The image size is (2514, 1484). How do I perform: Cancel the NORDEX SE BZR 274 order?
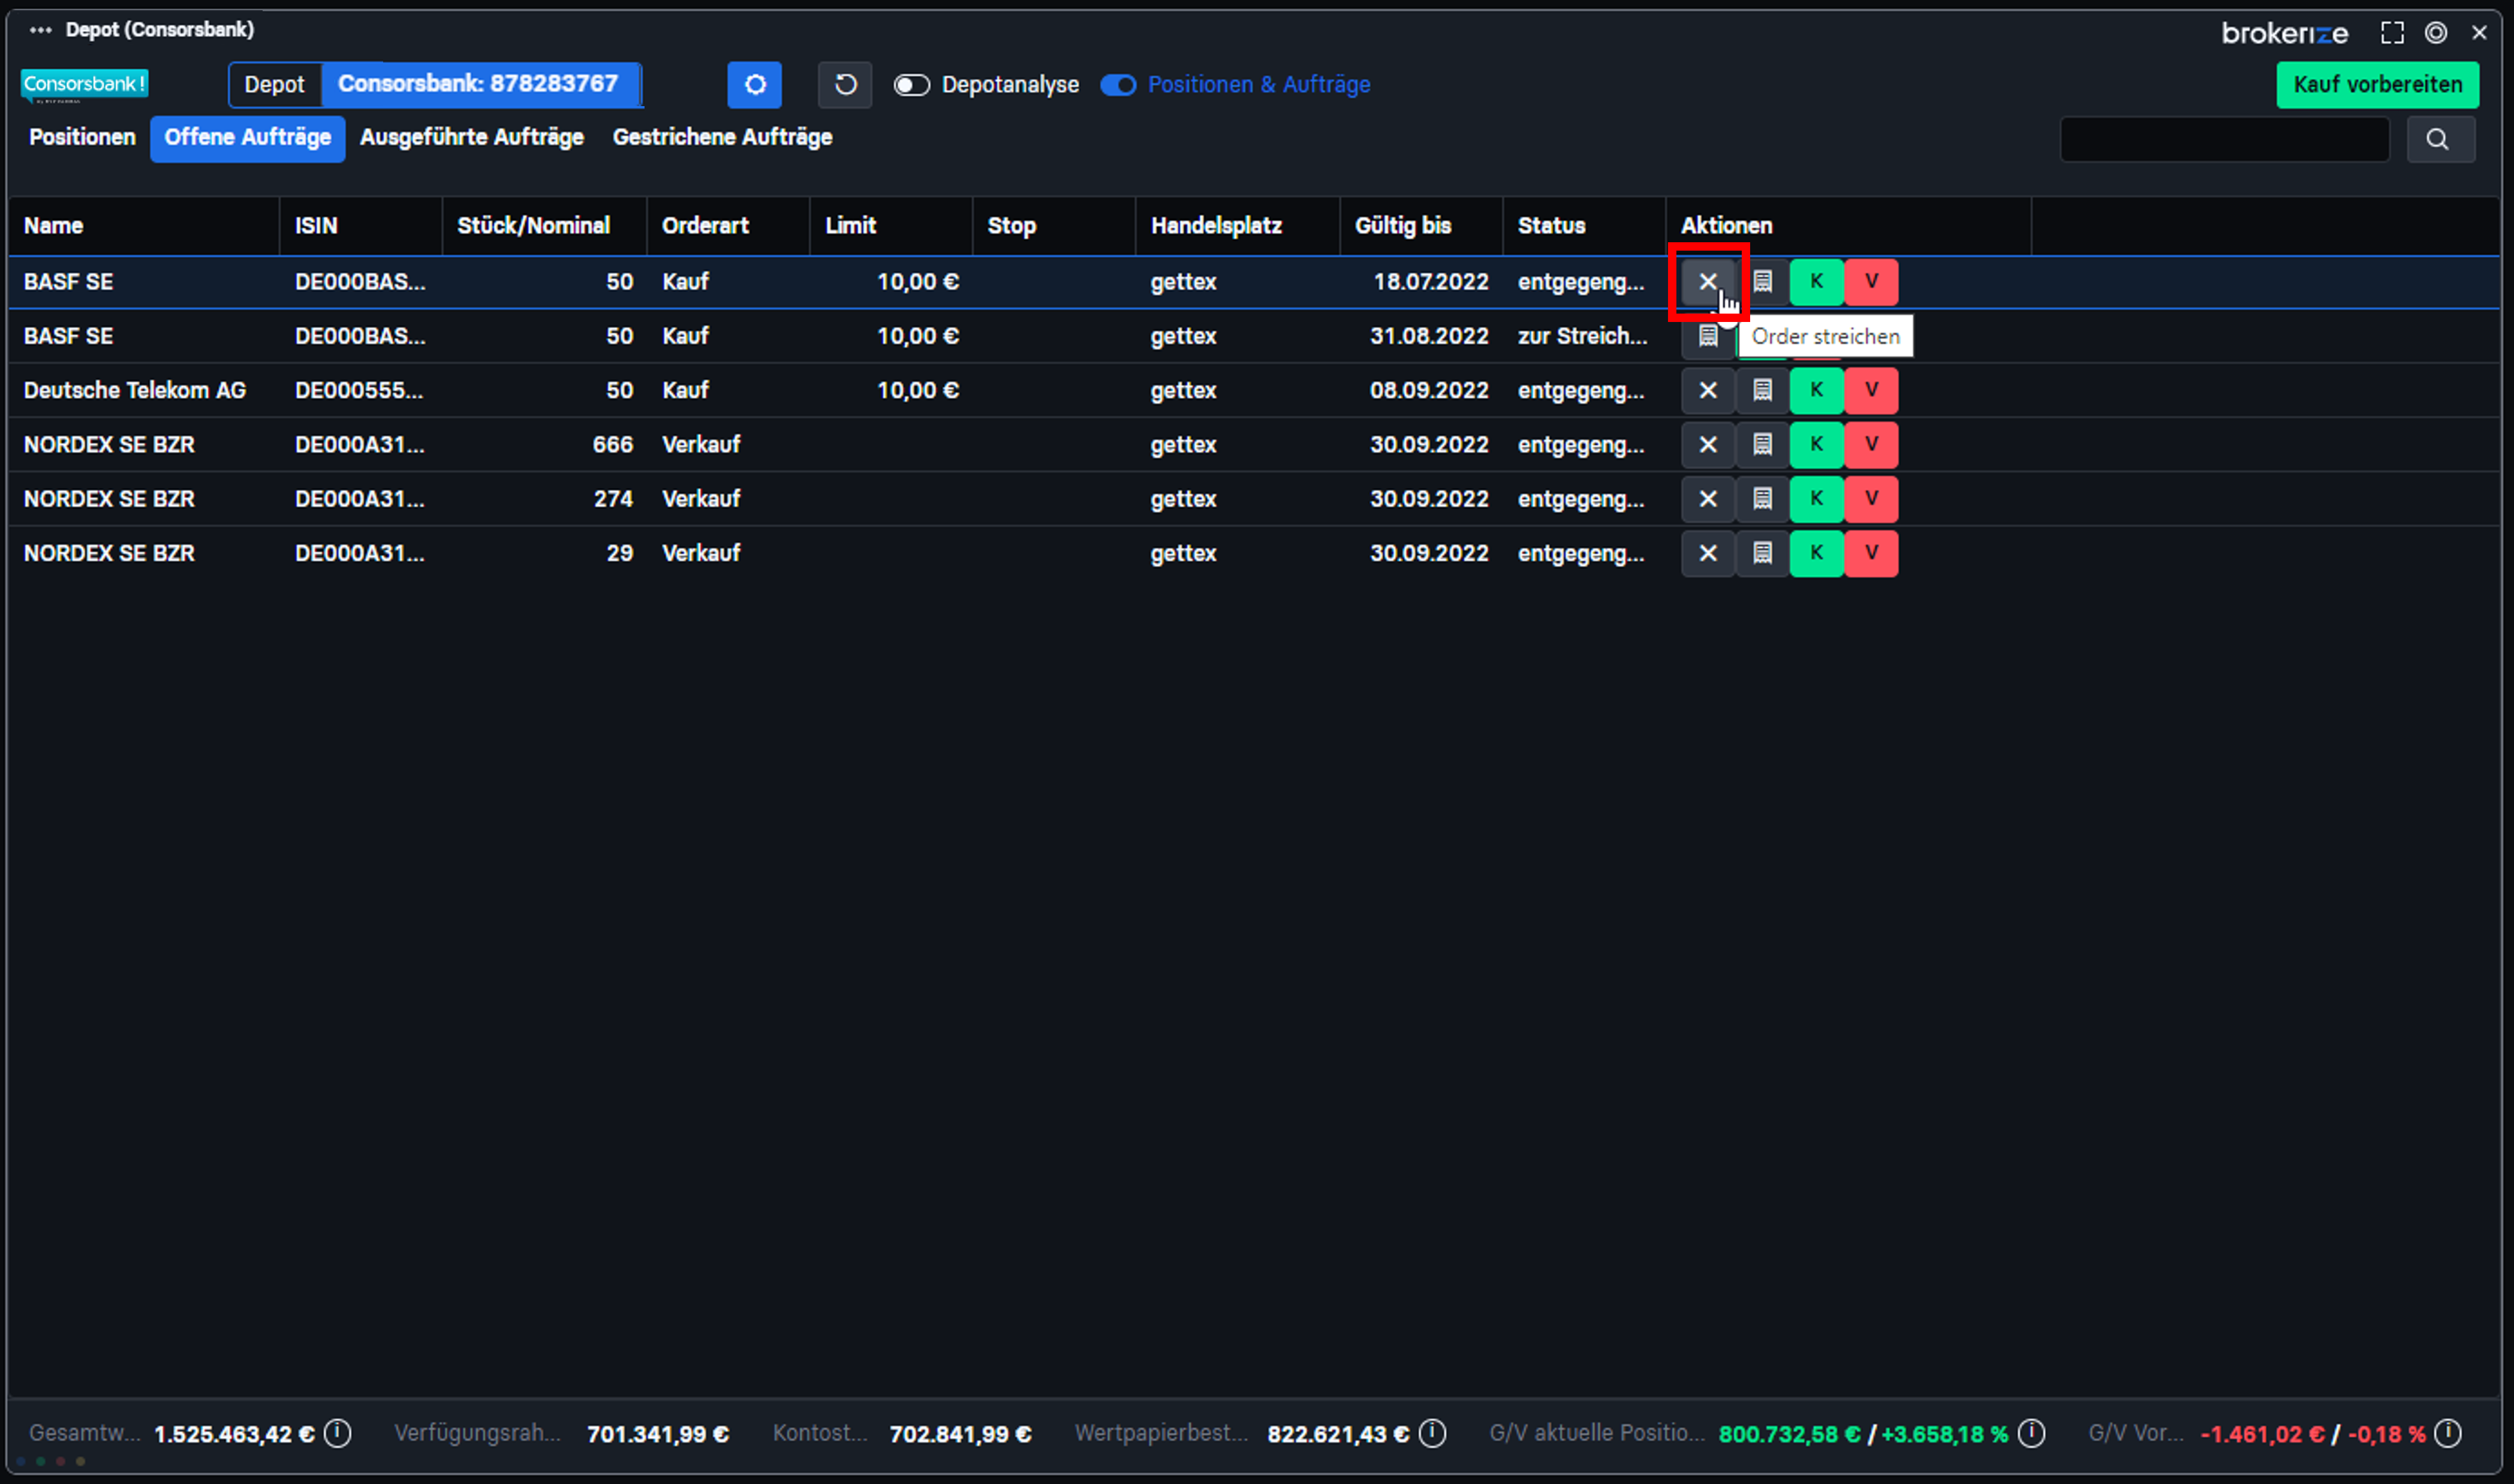point(1708,498)
